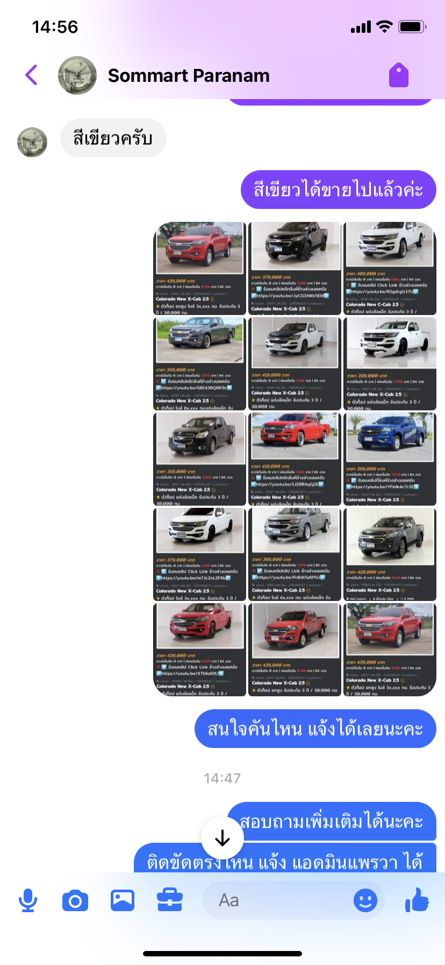The height and width of the screenshot is (965, 445).
Task: Open the photo gallery icon
Action: (123, 900)
